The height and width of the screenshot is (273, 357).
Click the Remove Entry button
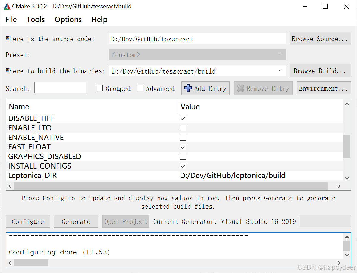[263, 88]
